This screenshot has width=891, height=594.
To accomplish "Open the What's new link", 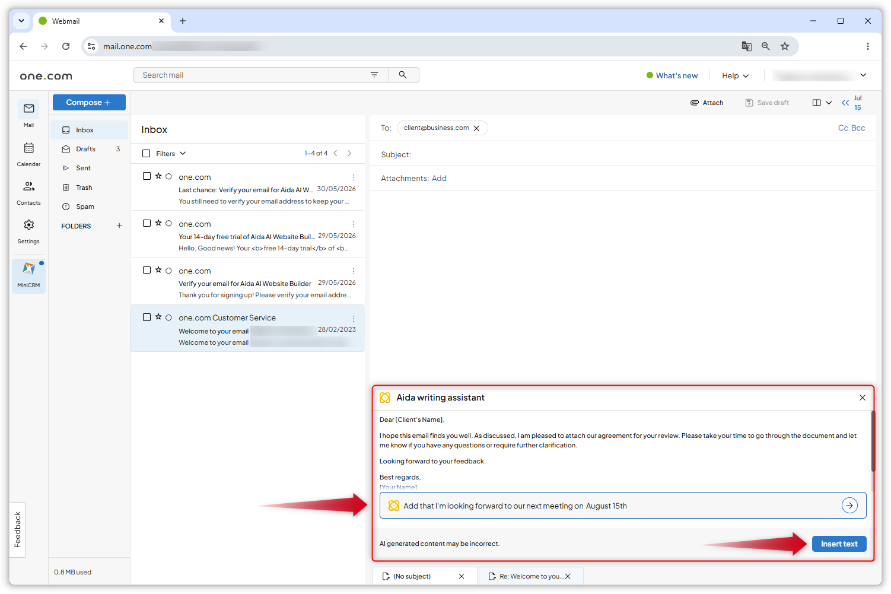I will [x=672, y=76].
